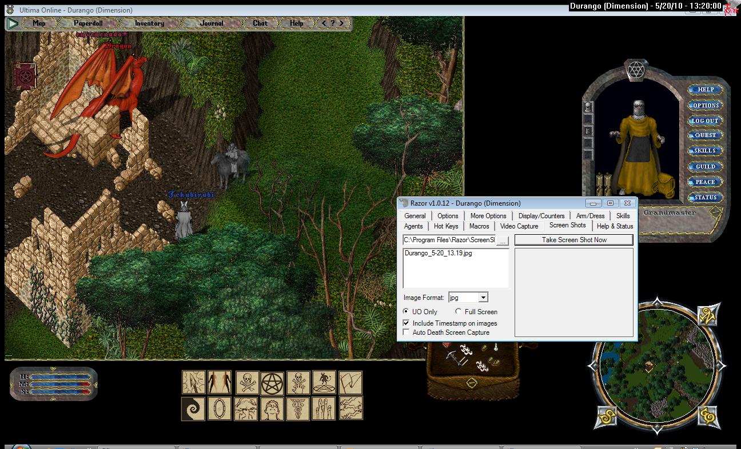The width and height of the screenshot is (741, 449).
Task: Open the Chat menu in the top bar
Action: coord(260,23)
